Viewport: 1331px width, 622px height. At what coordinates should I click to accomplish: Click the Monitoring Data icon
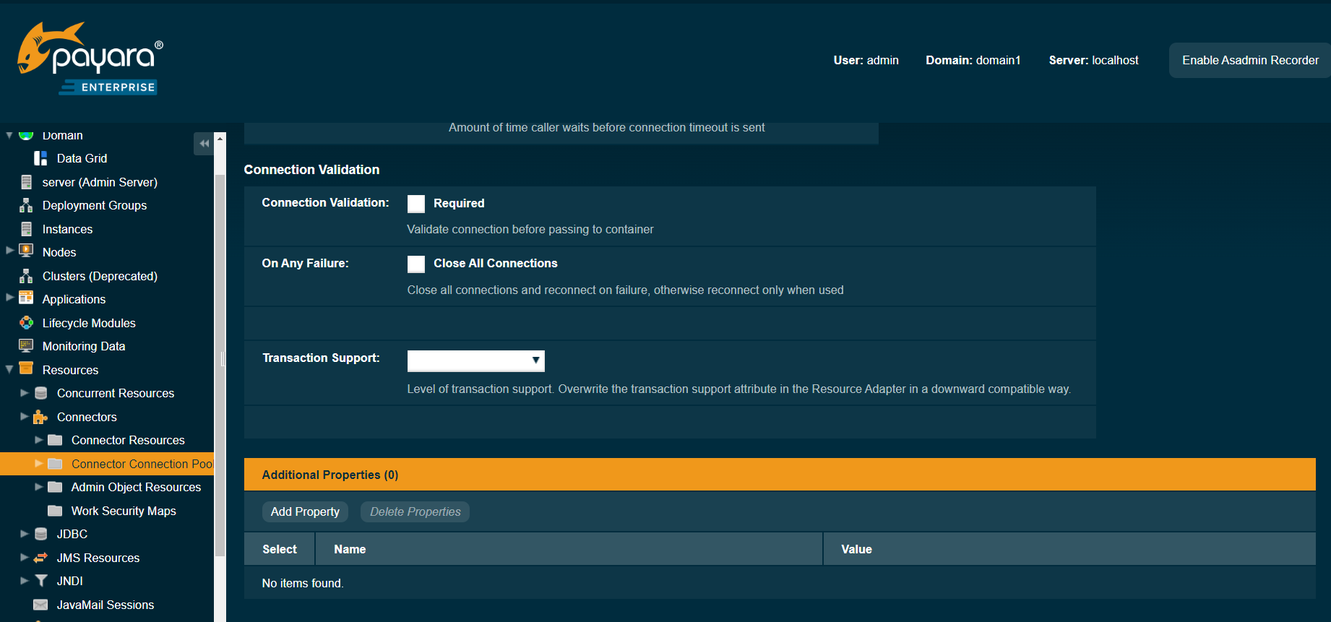pyautogui.click(x=26, y=346)
